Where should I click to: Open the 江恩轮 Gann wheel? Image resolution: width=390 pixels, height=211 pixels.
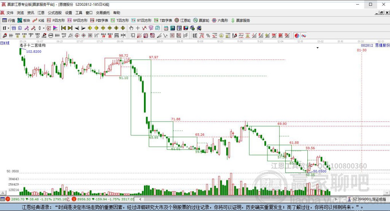(x=183, y=21)
